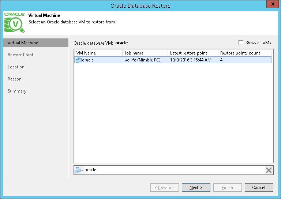Click inside the oracle search input field
Screen dimensions: 281x199
click(x=174, y=170)
